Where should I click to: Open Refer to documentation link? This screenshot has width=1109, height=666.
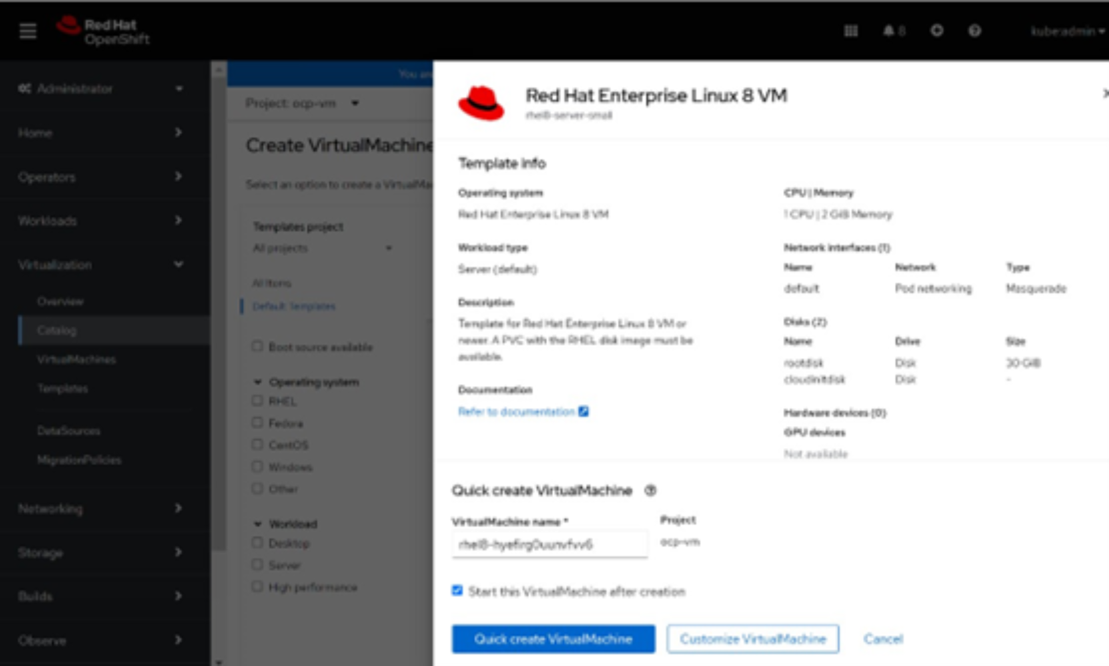click(x=523, y=412)
